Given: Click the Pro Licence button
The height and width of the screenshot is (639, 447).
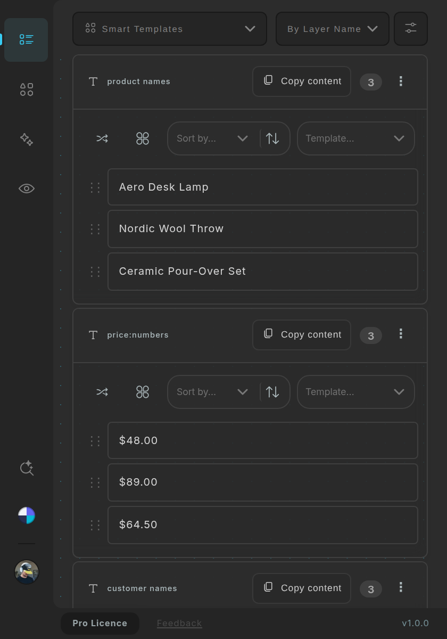Looking at the screenshot, I should tap(100, 624).
